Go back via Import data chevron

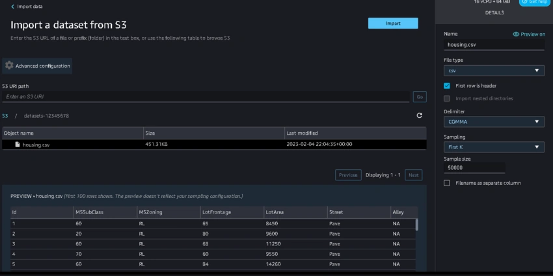13,7
